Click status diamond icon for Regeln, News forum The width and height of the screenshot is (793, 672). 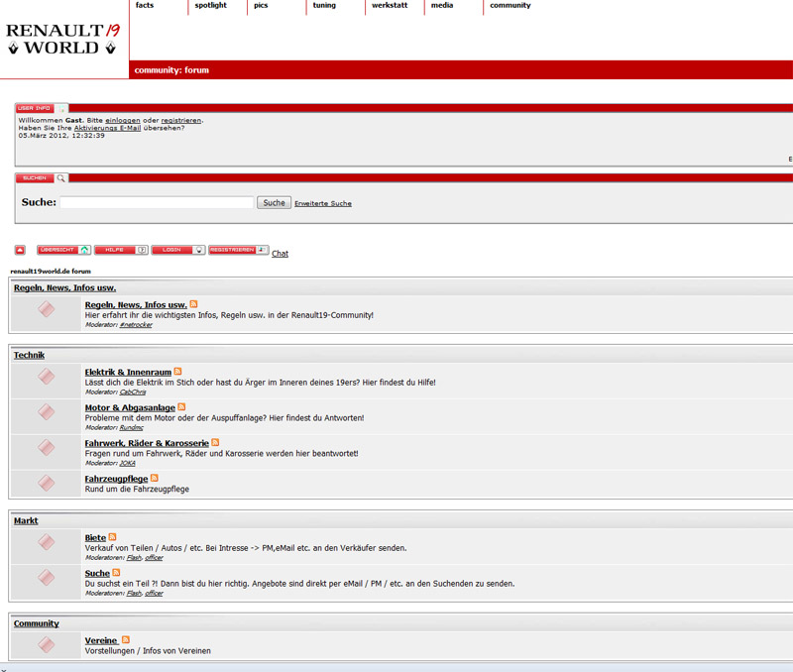pyautogui.click(x=46, y=309)
